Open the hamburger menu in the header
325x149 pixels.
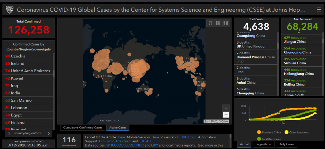pos(319,10)
